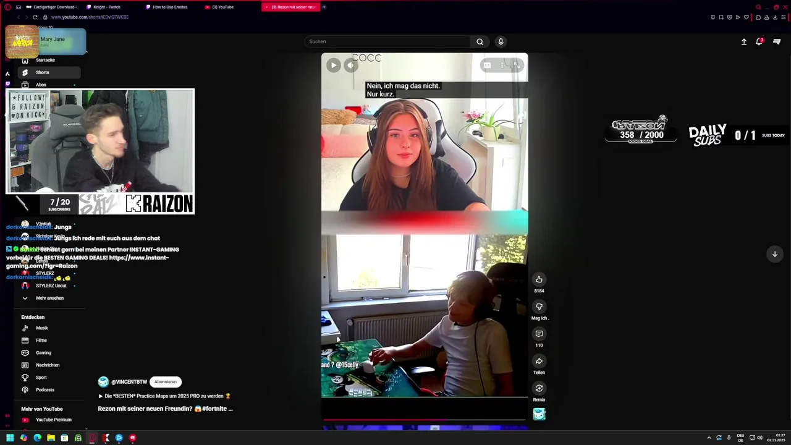The height and width of the screenshot is (445, 791).
Task: Open the Practice Maps pinned link
Action: click(164, 396)
